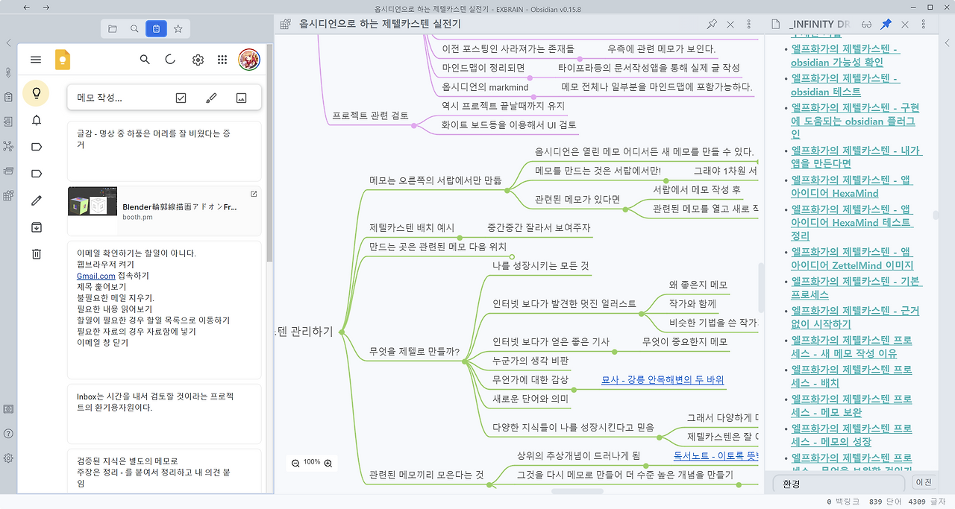Screen dimensions: 955x509
Task: Collapse the right sidebar chevron
Action: click(946, 42)
